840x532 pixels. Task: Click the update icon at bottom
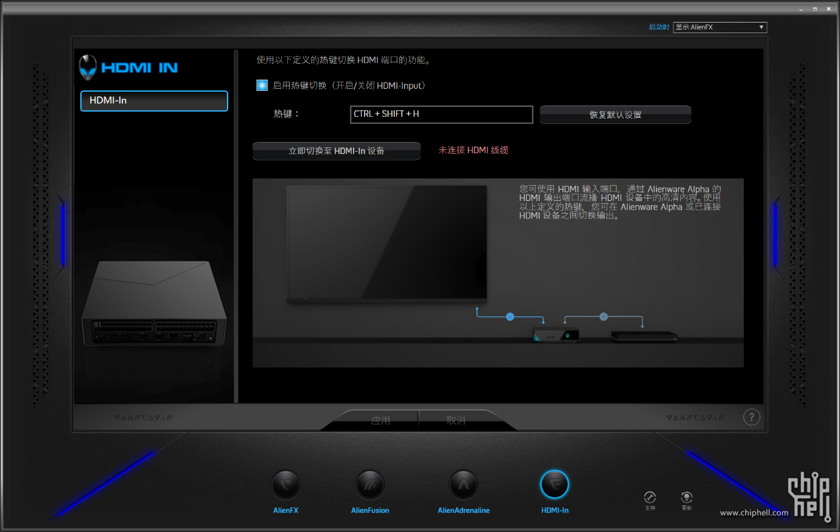tap(687, 498)
